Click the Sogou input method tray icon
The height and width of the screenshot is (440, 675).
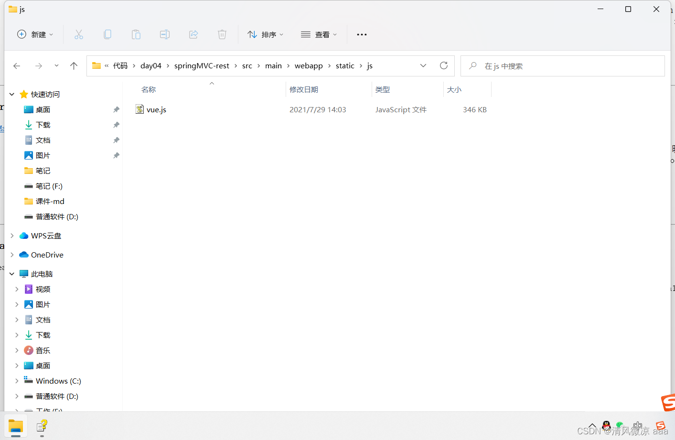point(661,426)
